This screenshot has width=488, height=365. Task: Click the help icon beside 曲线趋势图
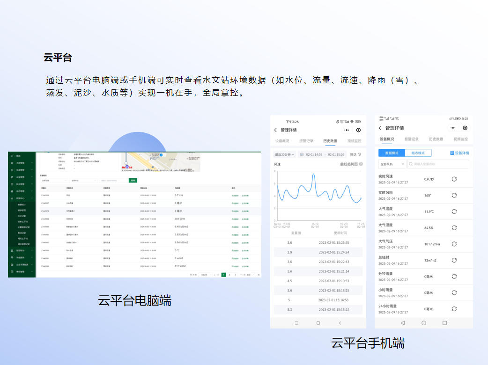pos(361,164)
